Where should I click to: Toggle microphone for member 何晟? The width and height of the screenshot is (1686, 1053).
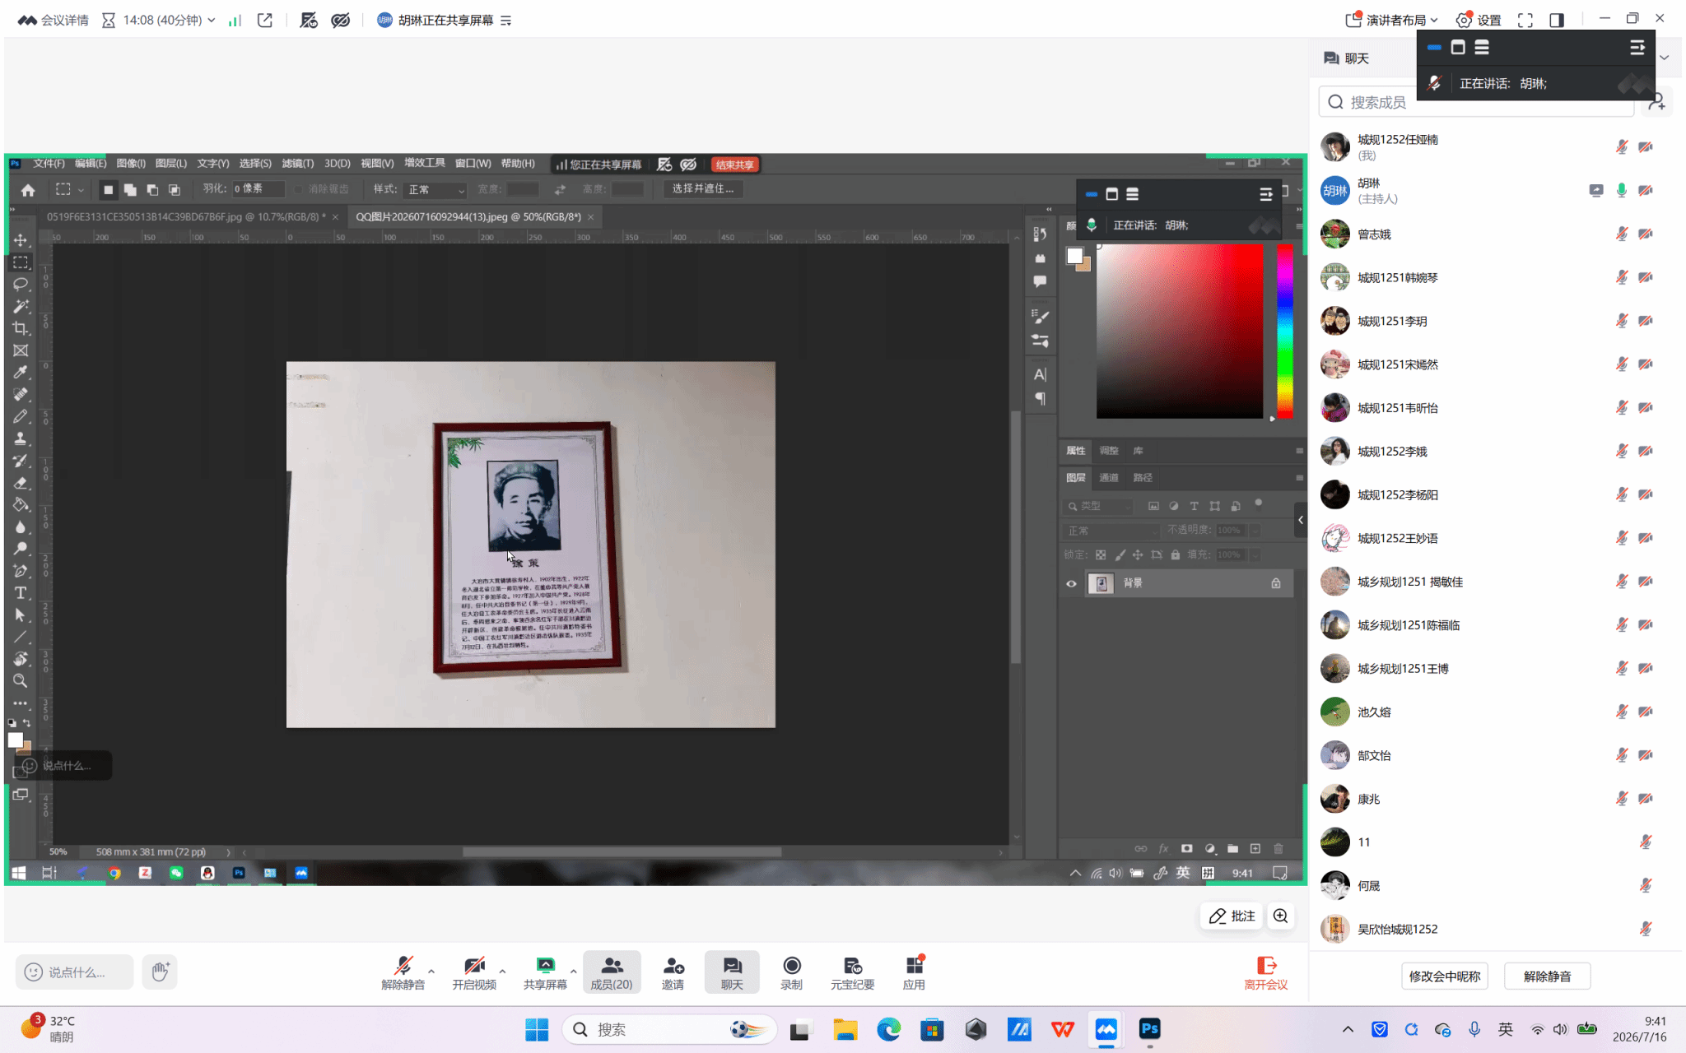1645,885
